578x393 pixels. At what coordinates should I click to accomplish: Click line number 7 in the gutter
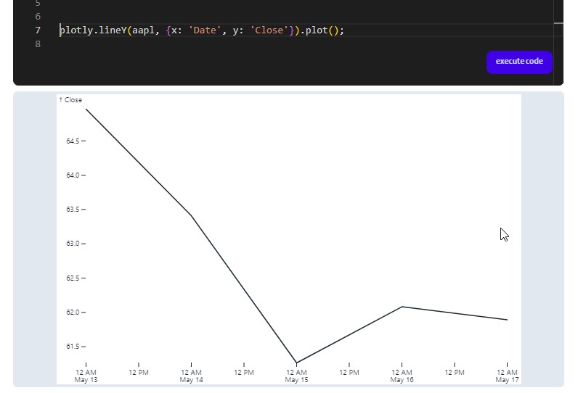coord(38,30)
